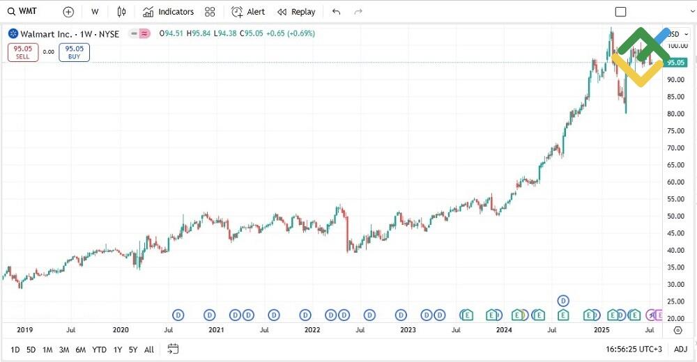
Task: Click the green 95.05 current price label
Action: [x=675, y=63]
